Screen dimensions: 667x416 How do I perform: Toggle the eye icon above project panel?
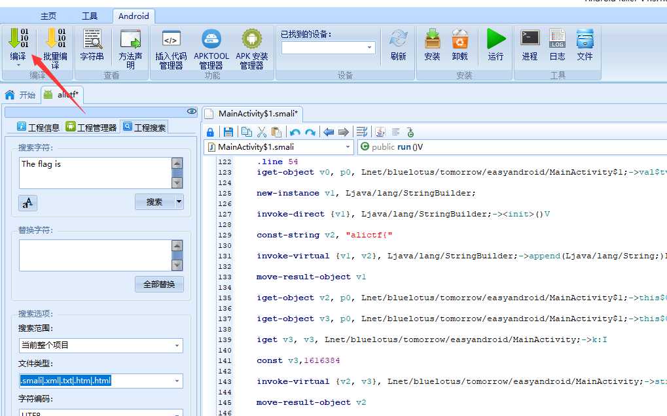click(x=191, y=111)
